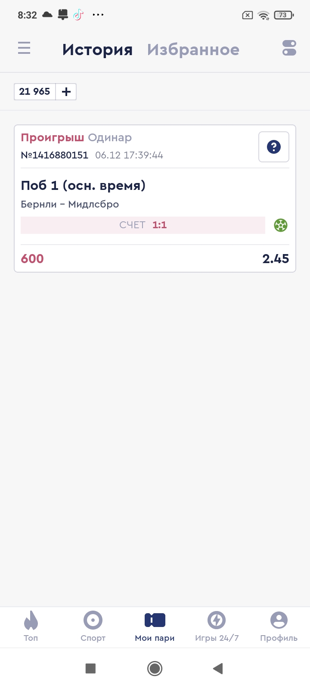
Task: Tap the green football sport icon
Action: (x=281, y=225)
